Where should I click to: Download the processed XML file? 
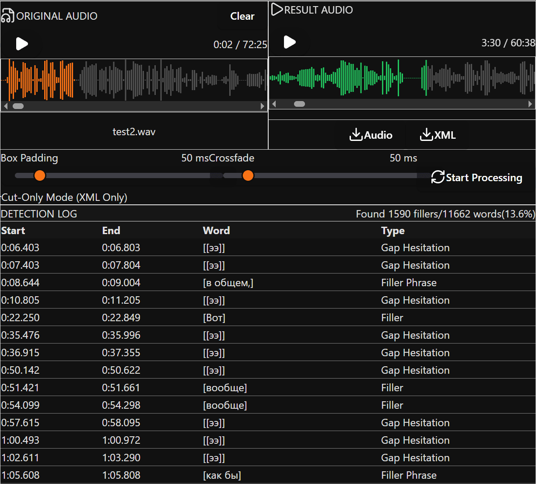(438, 135)
